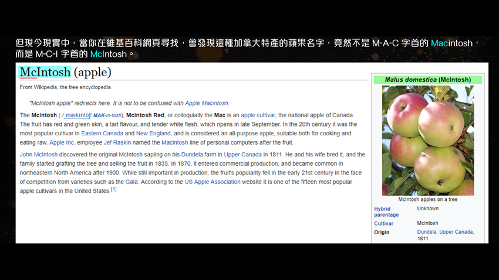Follow the Gala variety link
The height and width of the screenshot is (280, 499).
[132, 182]
